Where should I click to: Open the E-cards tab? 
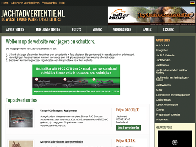point(168,30)
